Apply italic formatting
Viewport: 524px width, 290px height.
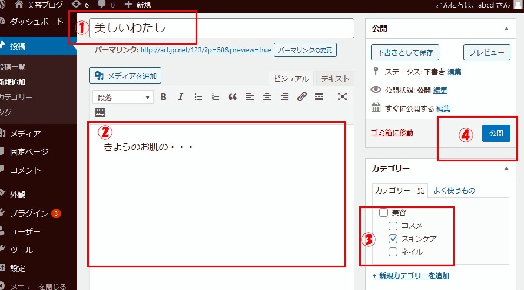(181, 97)
